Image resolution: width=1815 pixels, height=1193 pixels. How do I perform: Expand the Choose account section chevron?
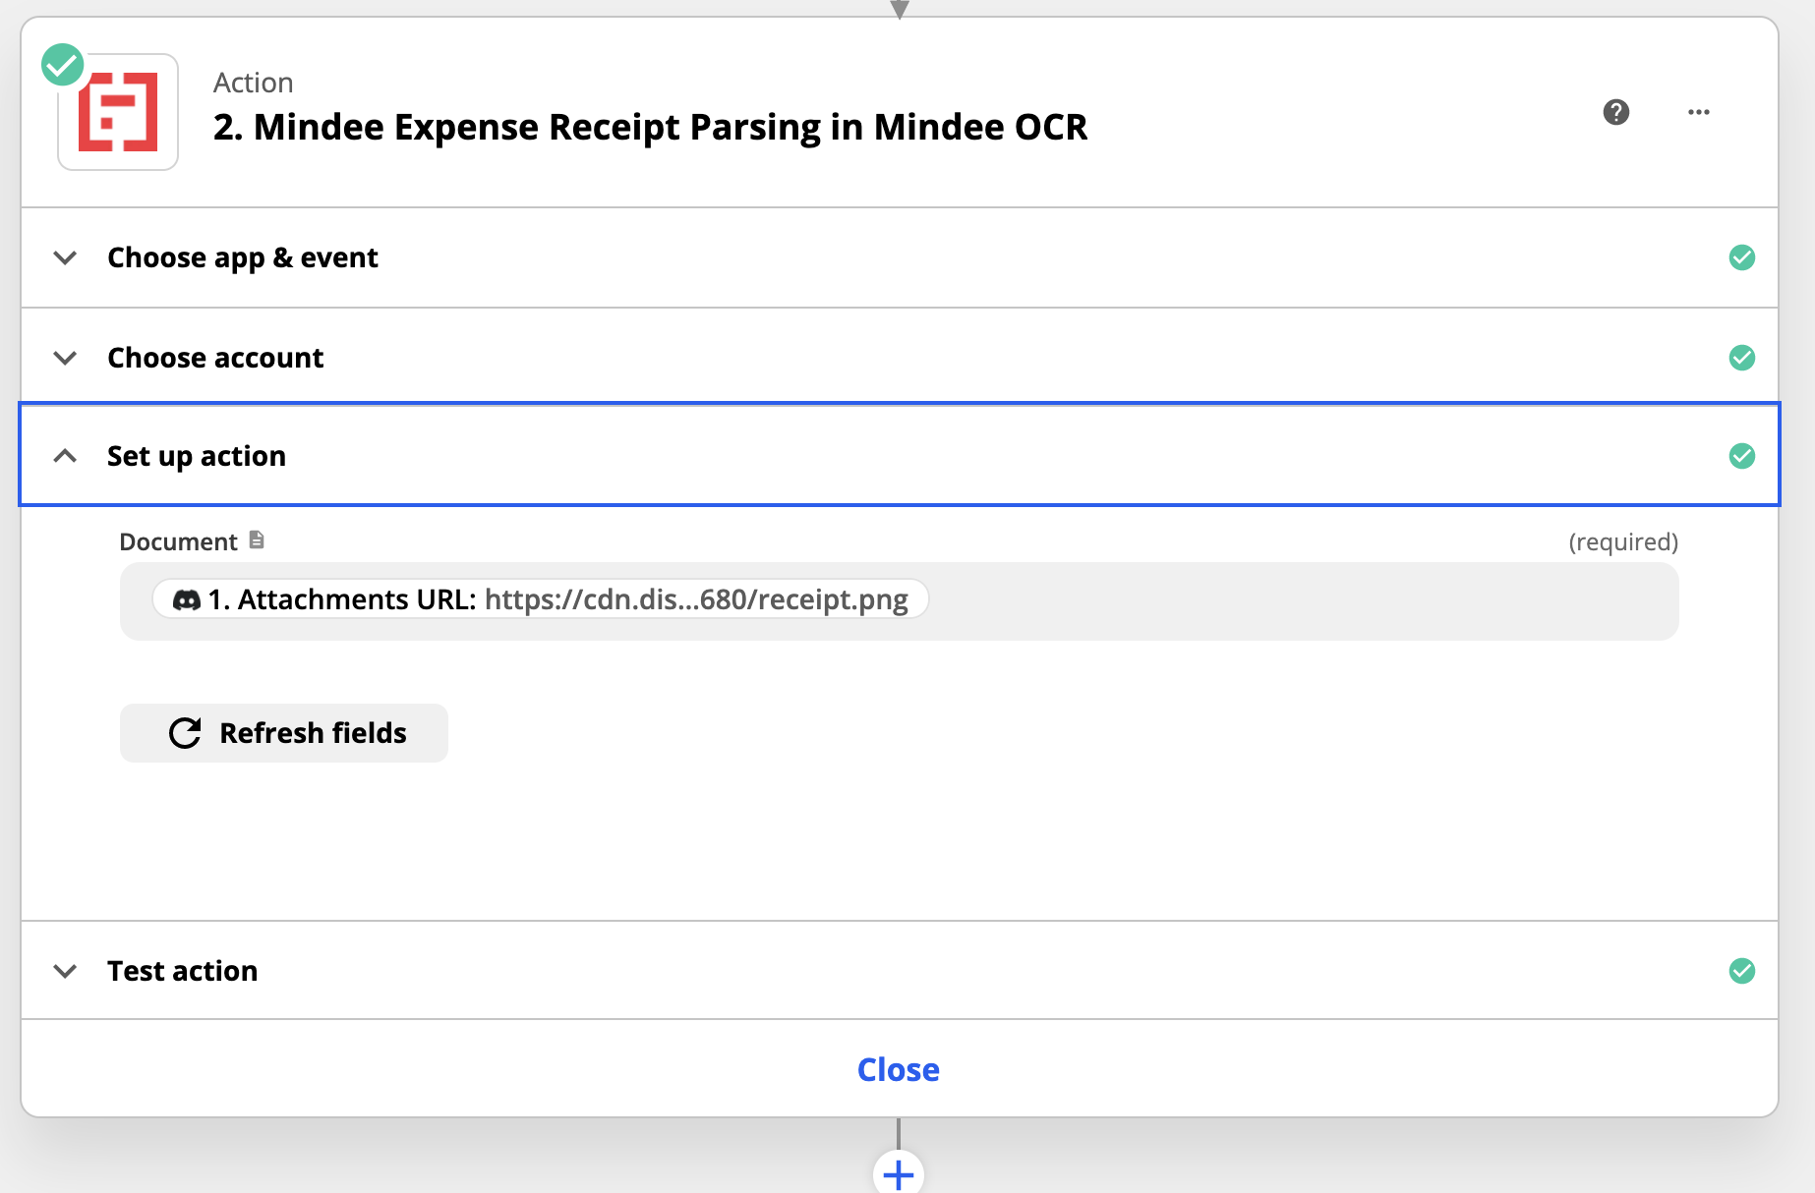tap(65, 358)
